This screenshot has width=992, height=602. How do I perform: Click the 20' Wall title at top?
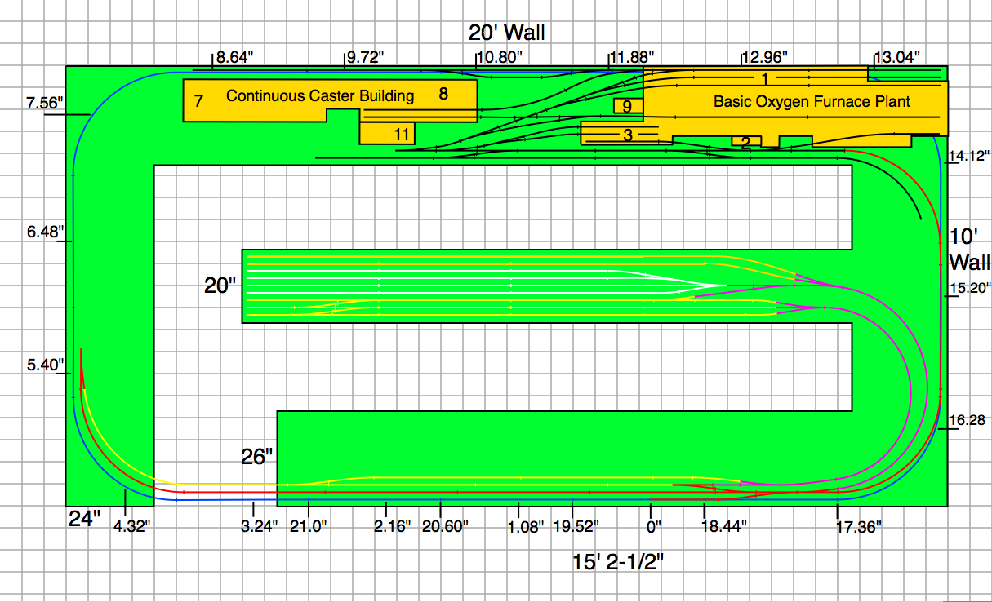(x=506, y=33)
